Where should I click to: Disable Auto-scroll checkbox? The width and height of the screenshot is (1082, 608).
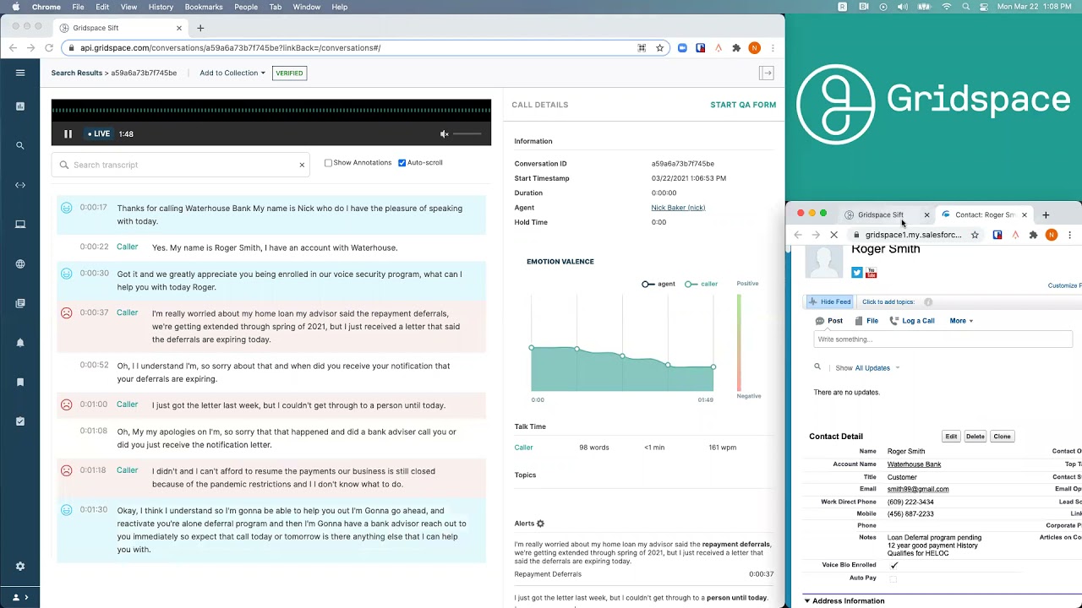402,162
